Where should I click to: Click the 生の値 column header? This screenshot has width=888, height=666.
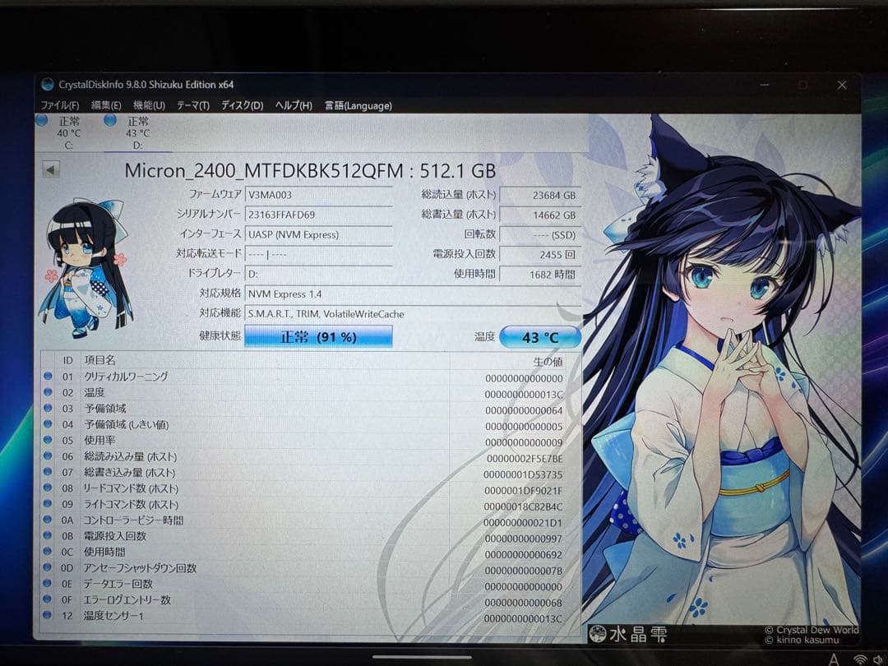tap(548, 361)
